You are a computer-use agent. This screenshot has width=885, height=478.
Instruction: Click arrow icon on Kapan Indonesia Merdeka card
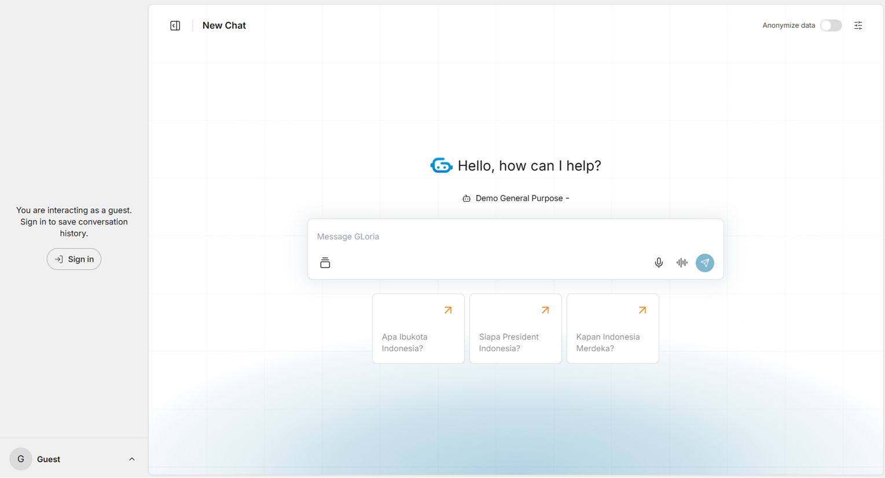tap(642, 310)
